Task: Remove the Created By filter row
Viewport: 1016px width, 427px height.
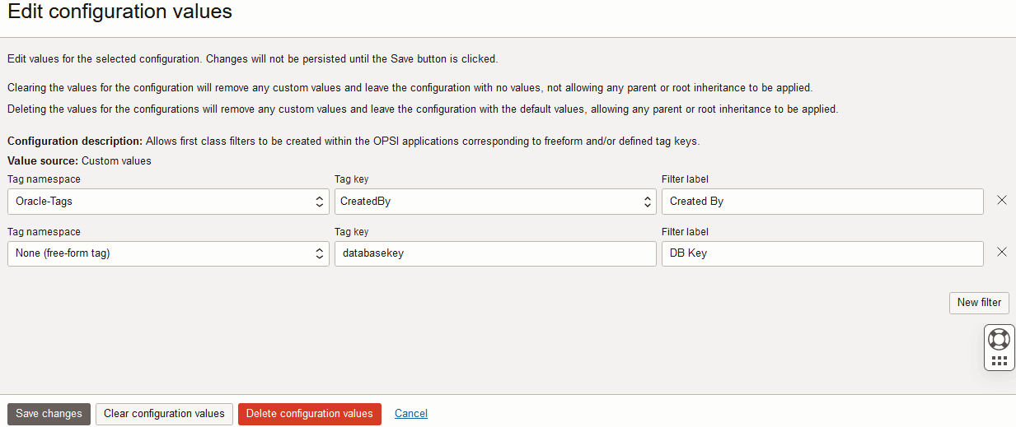Action: click(1002, 200)
